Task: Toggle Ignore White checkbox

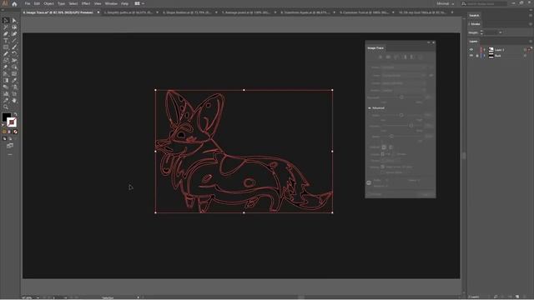Action: (x=382, y=172)
